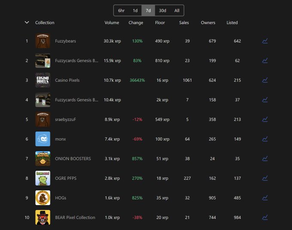
Task: Open the chart icon for HOGs
Action: [265, 198]
